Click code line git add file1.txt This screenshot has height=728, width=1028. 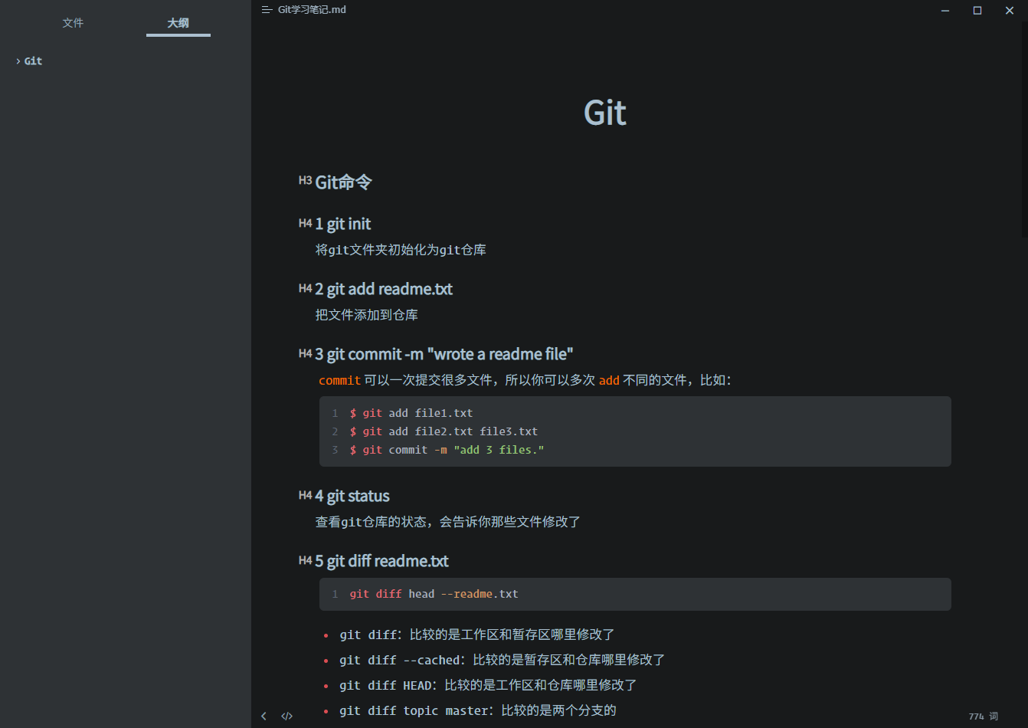(411, 413)
